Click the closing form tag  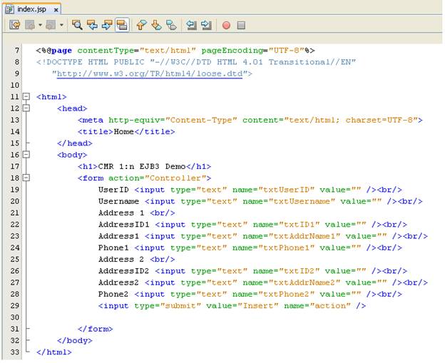point(95,329)
